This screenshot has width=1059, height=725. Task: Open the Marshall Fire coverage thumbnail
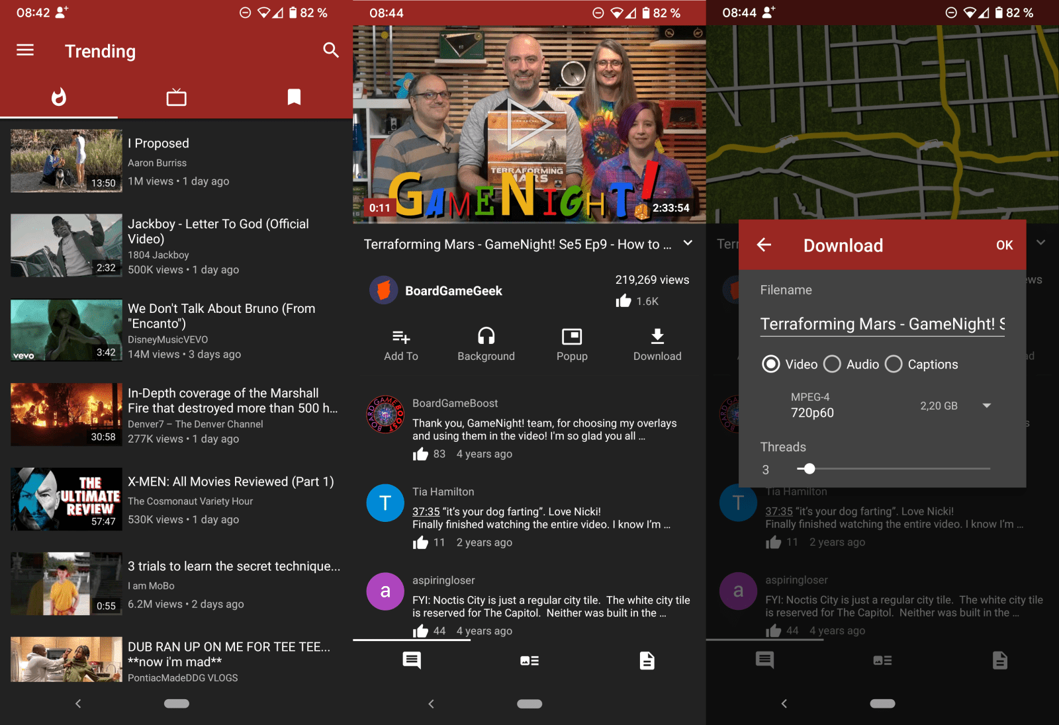tap(66, 415)
